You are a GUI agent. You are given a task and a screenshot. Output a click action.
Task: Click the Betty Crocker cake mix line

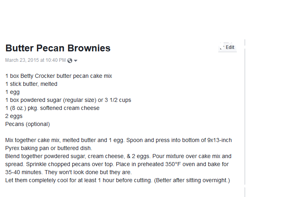59,76
